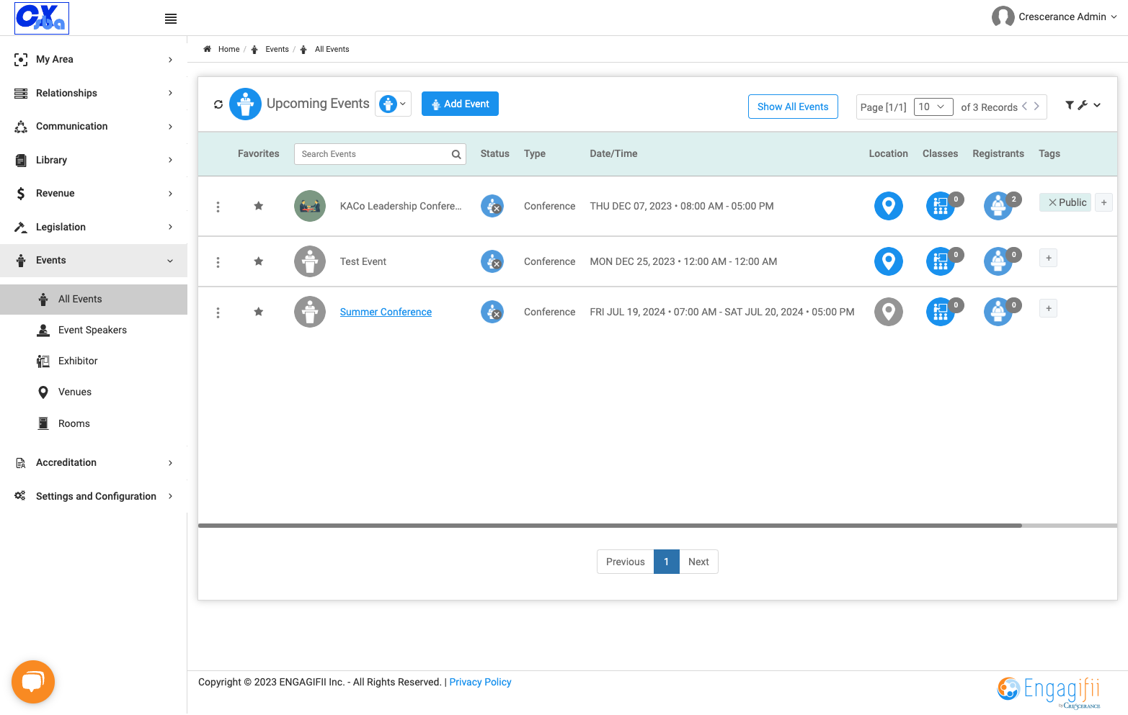
Task: Expand the My Area sidebar section
Action: pos(94,60)
